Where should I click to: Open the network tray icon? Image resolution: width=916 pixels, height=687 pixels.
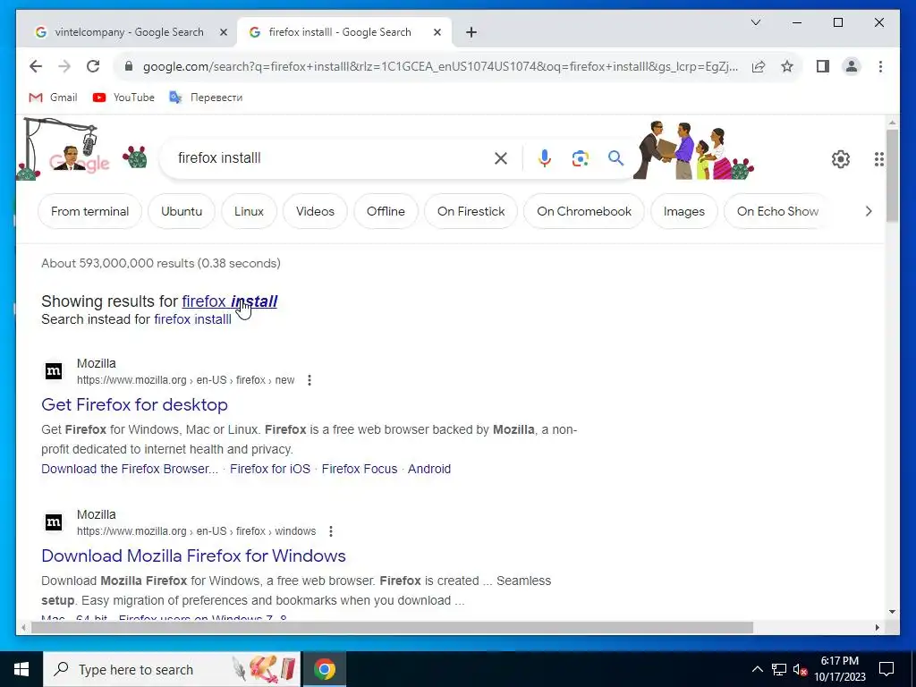[x=779, y=669]
